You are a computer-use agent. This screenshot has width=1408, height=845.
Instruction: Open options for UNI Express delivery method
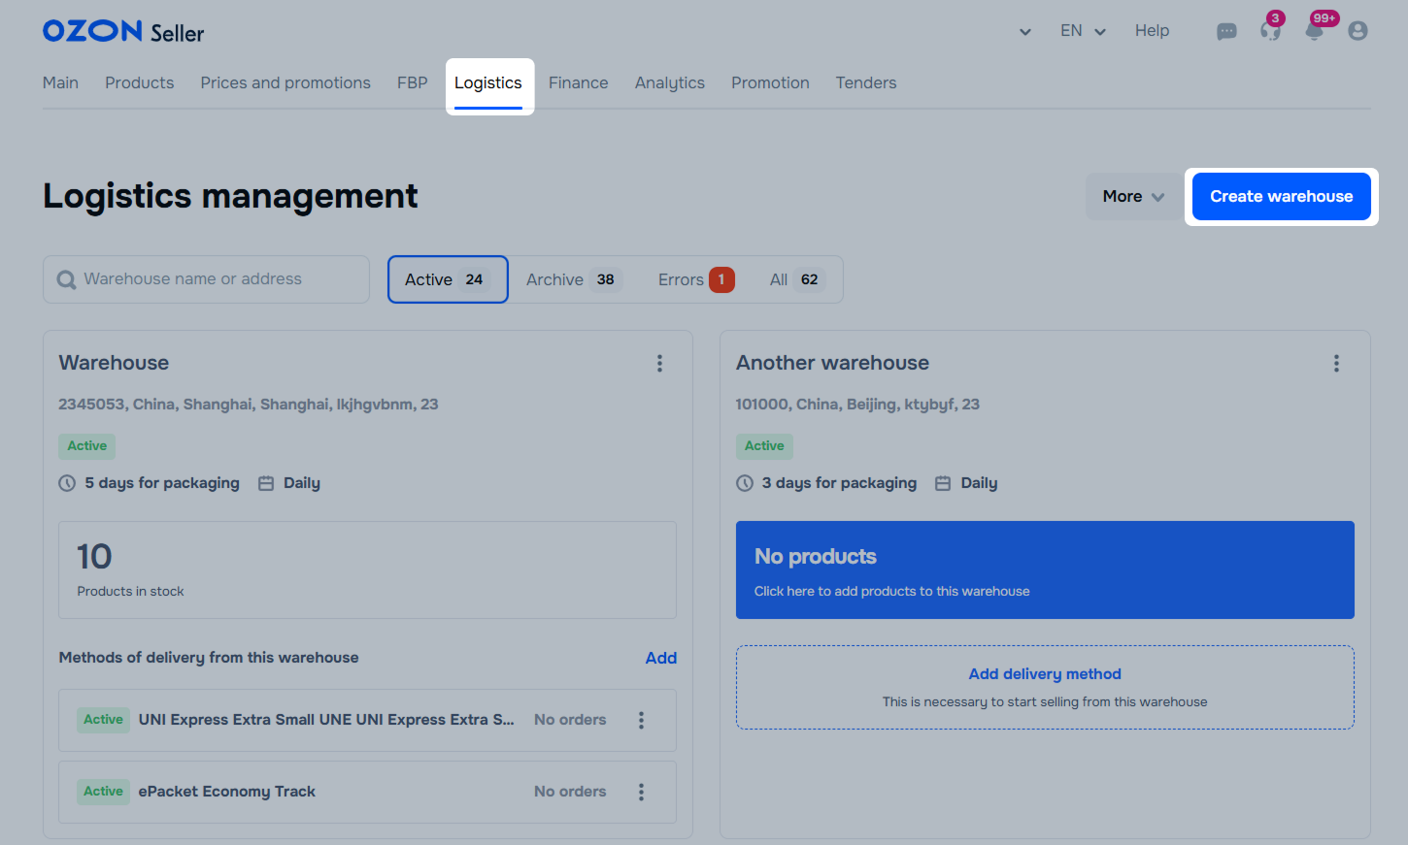click(641, 720)
